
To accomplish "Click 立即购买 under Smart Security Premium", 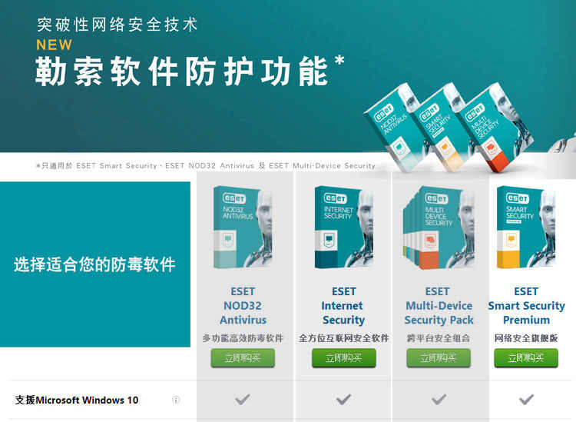I will 526,358.
